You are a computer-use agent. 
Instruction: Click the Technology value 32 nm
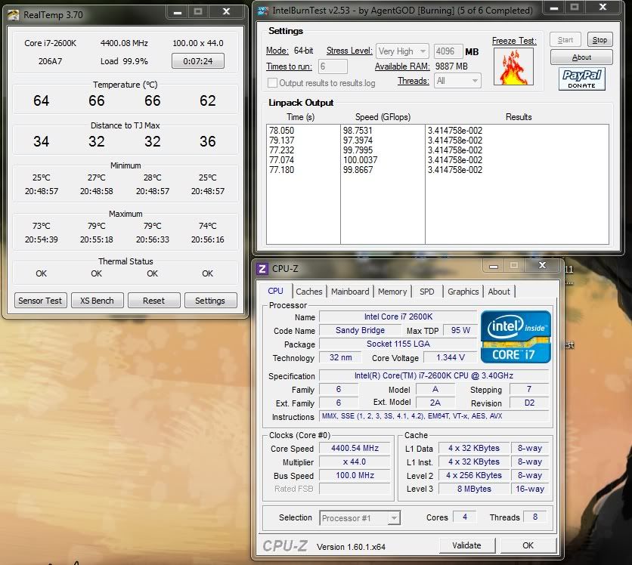pos(341,357)
